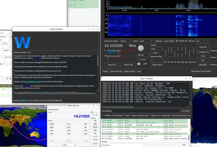Image resolution: width=217 pixels, height=147 pixels.
Task: Click Copy Path in the Log window
Action: [166, 115]
